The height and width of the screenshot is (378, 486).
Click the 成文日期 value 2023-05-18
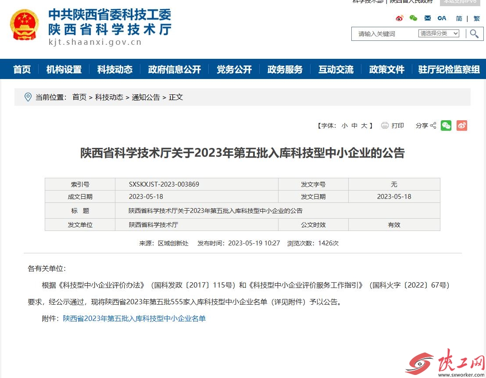pyautogui.click(x=146, y=197)
